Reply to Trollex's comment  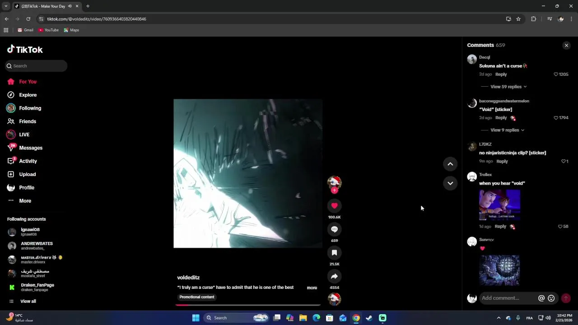pos(500,227)
